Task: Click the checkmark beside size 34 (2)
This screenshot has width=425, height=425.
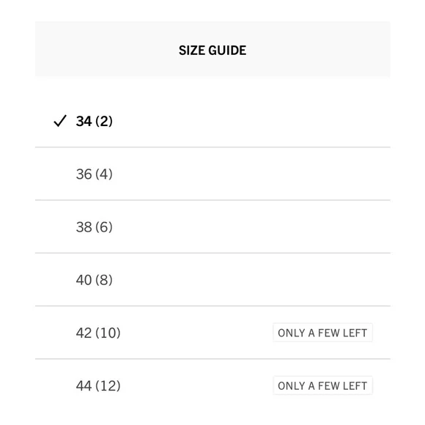Action: coord(60,121)
